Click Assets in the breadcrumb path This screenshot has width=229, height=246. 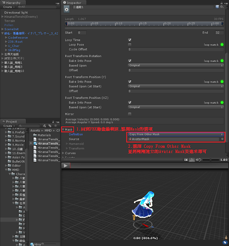click(35, 130)
